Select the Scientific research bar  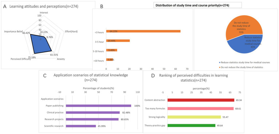tap(81, 126)
